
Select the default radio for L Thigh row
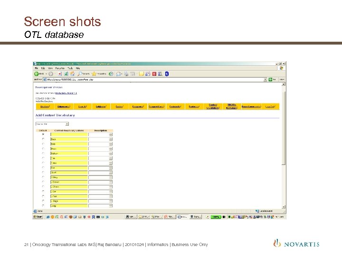point(43,201)
